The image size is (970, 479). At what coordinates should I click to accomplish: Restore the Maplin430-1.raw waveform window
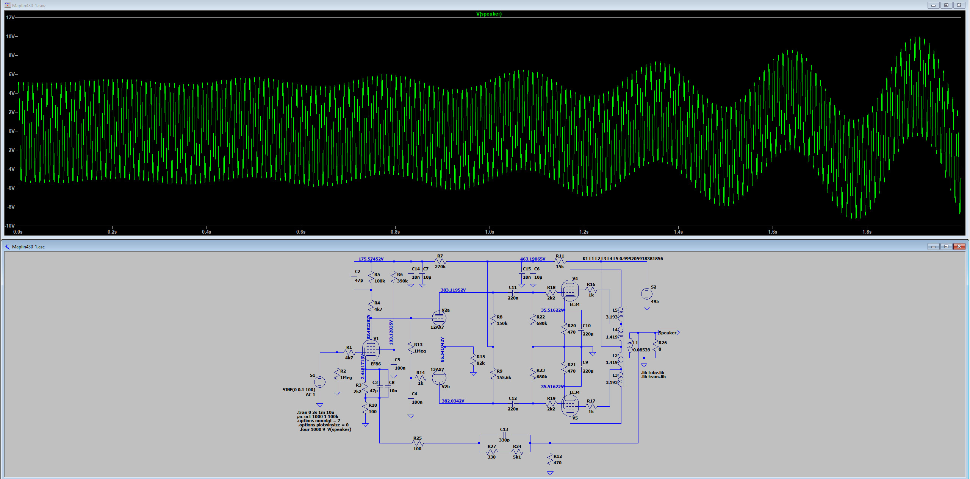(946, 5)
